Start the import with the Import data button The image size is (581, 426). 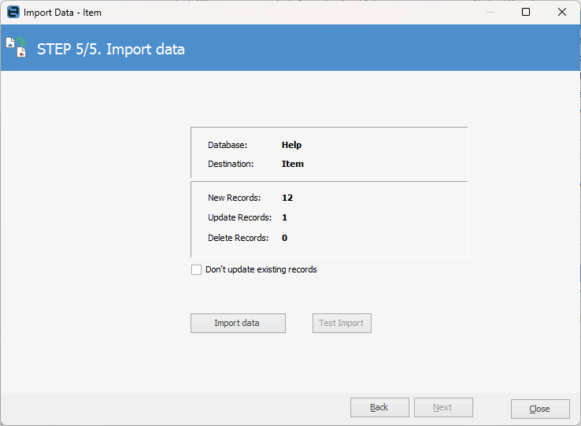click(x=238, y=323)
